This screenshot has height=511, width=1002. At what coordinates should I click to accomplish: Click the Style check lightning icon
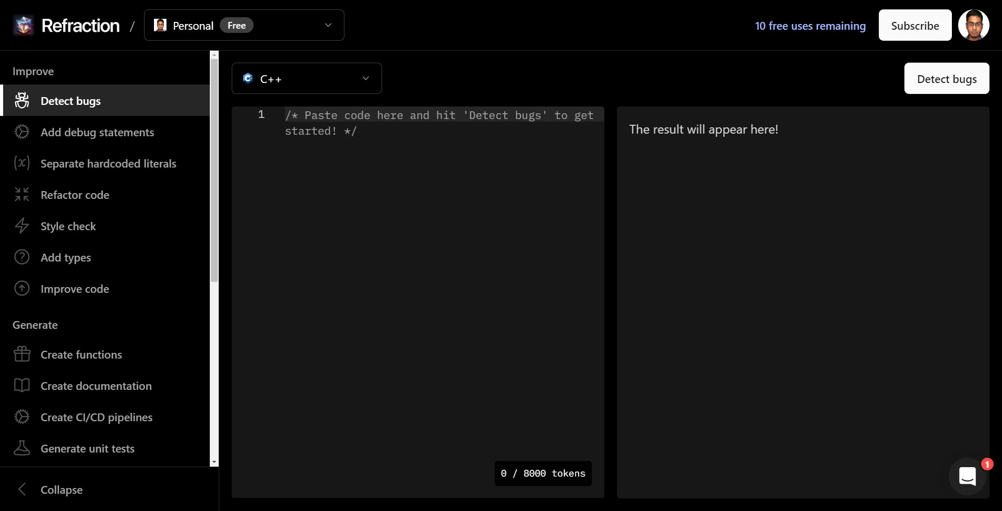pyautogui.click(x=22, y=226)
